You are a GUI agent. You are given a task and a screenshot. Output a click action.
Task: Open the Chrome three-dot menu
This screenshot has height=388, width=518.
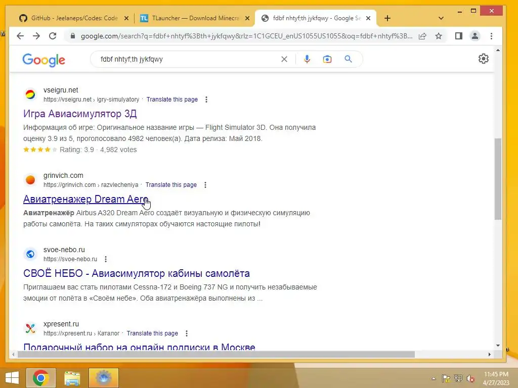coord(491,36)
